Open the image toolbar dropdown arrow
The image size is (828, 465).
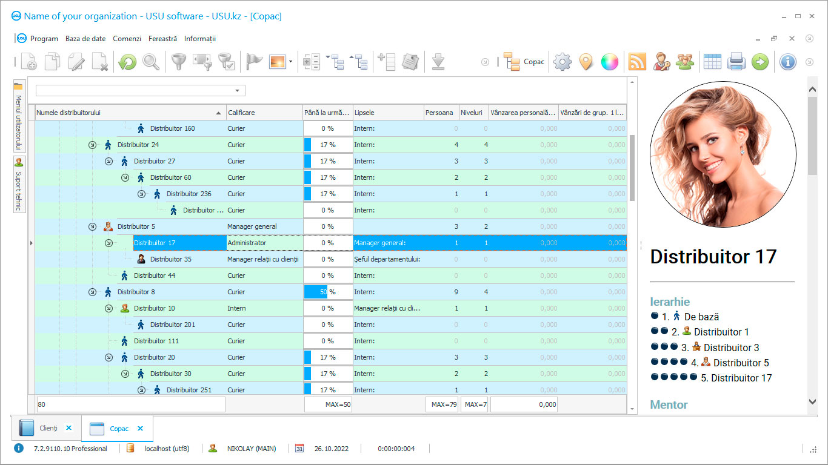point(290,62)
